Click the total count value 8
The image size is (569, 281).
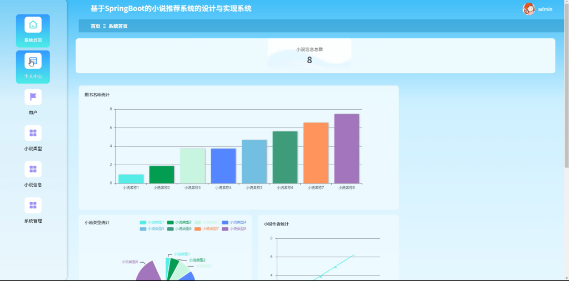click(310, 60)
